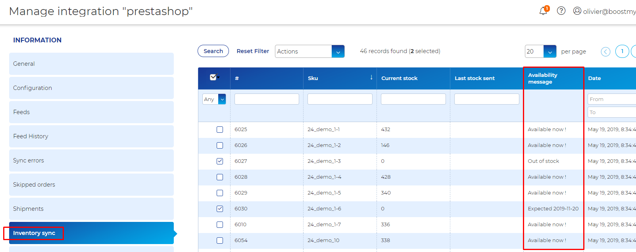Image resolution: width=636 pixels, height=252 pixels.
Task: Click the Date To filter field
Action: (x=612, y=112)
